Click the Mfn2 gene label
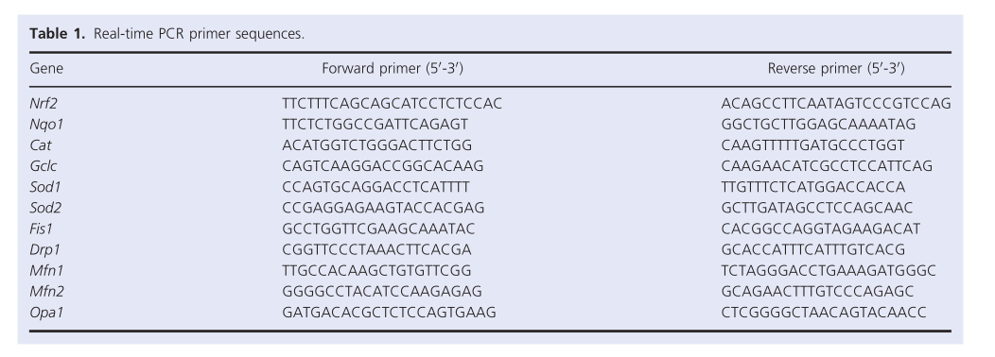The image size is (995, 357). tap(46, 292)
